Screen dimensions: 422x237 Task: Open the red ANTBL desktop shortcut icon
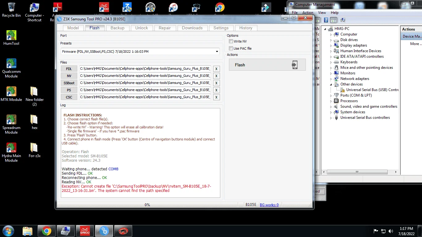coord(104,7)
